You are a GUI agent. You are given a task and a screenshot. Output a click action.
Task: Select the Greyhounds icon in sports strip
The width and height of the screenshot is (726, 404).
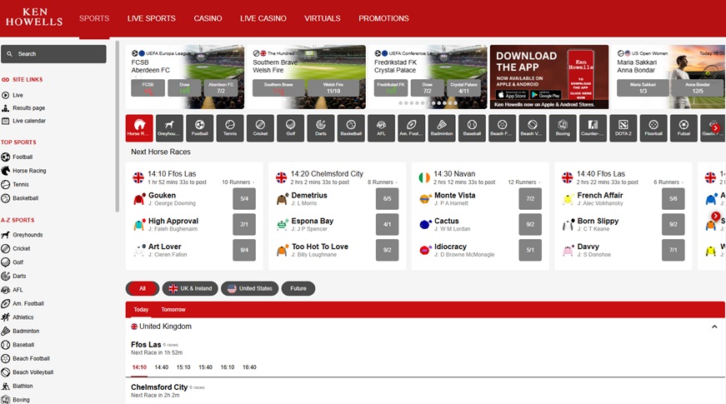coord(169,127)
